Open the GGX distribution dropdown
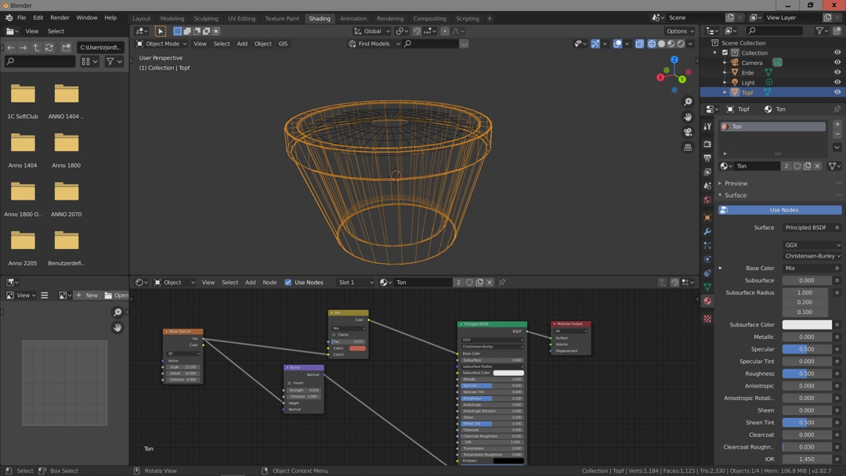Image resolution: width=846 pixels, height=476 pixels. click(x=812, y=245)
